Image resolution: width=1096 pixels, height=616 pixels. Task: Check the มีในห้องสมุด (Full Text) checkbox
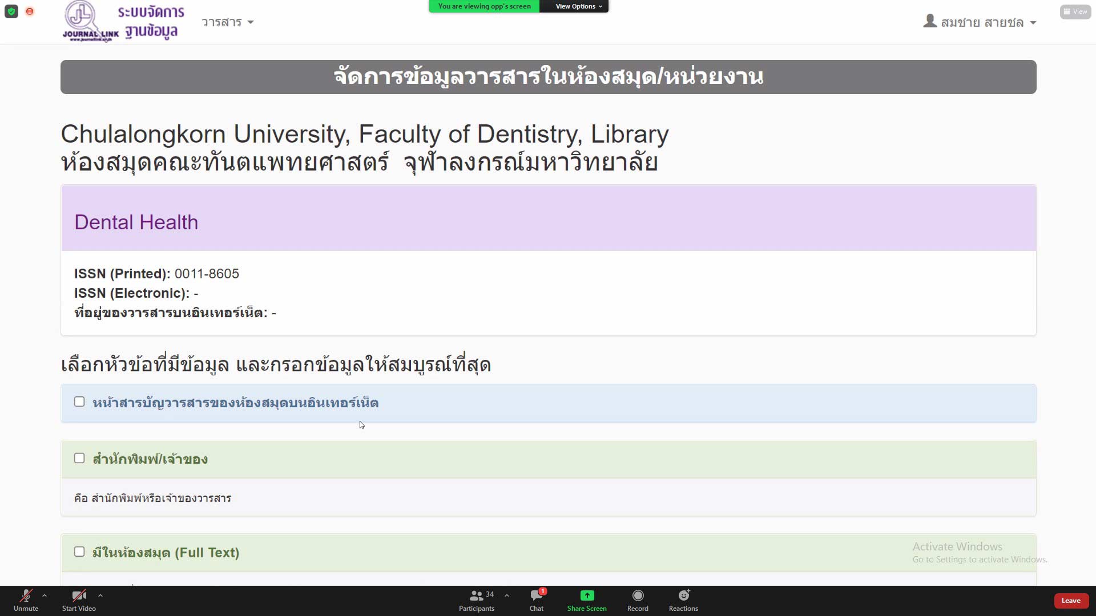pos(79,552)
